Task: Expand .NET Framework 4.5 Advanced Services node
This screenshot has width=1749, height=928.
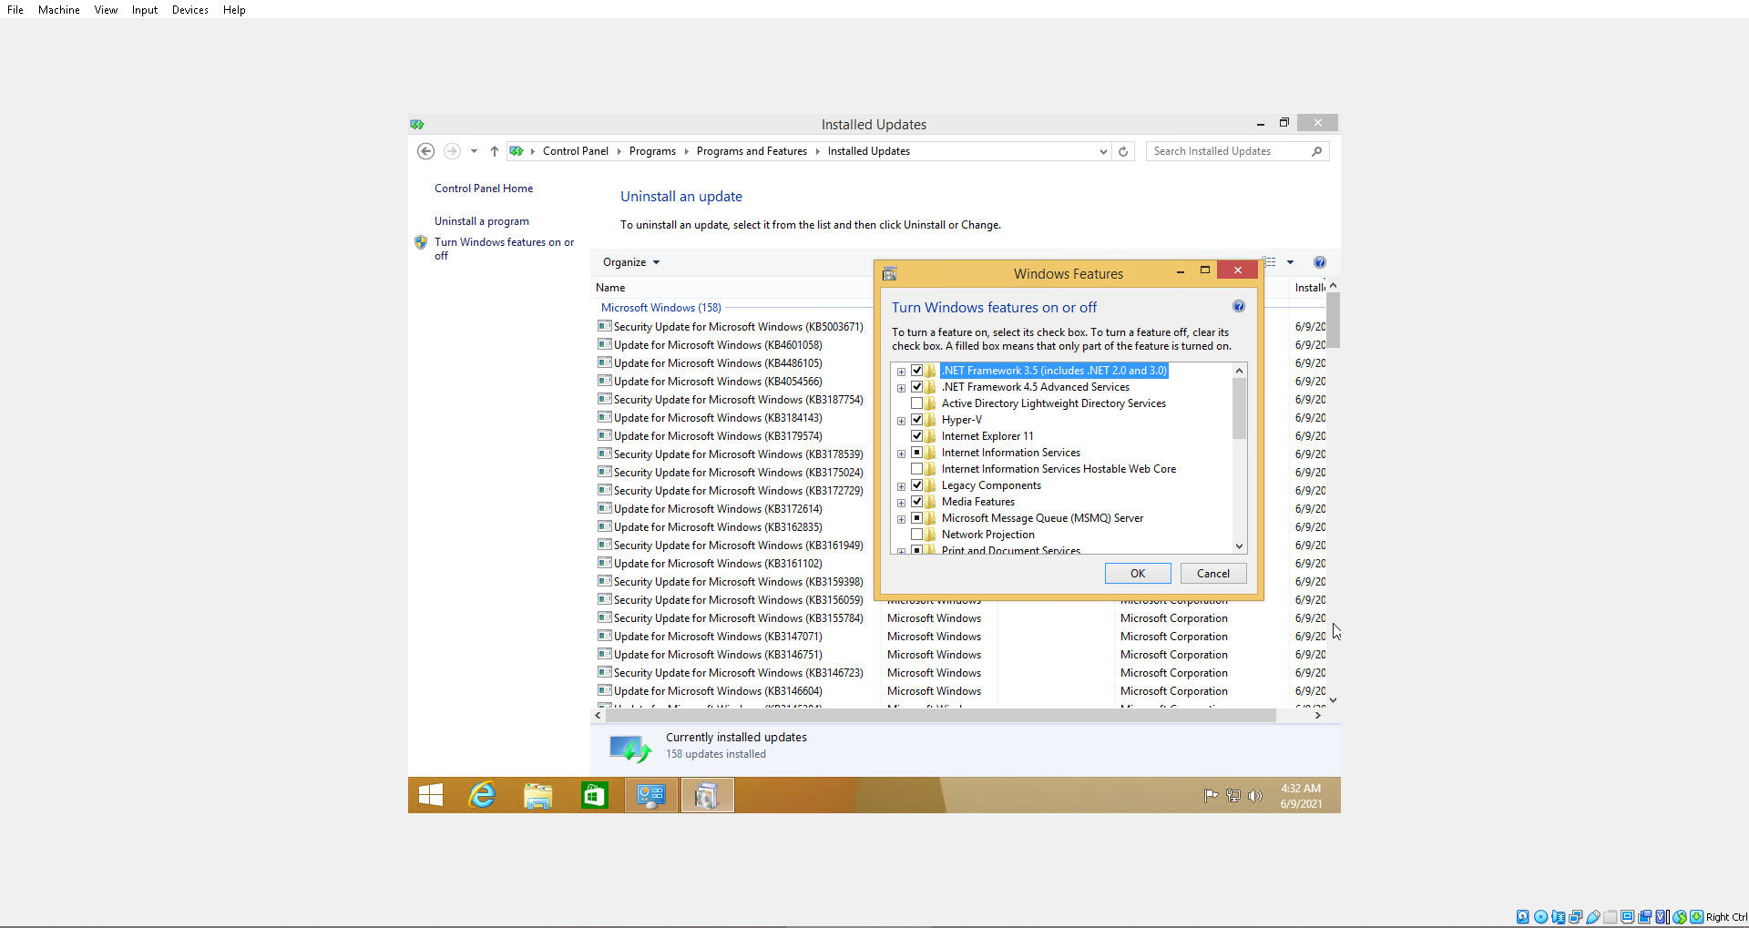Action: pyautogui.click(x=902, y=388)
